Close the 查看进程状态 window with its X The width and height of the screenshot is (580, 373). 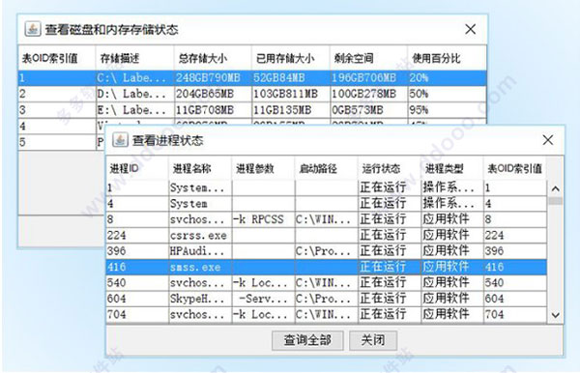pyautogui.click(x=548, y=140)
